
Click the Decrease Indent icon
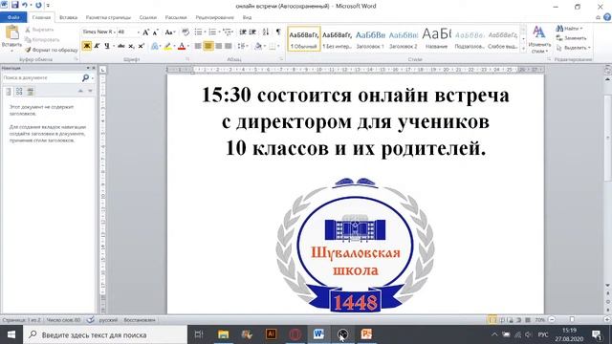click(x=243, y=32)
